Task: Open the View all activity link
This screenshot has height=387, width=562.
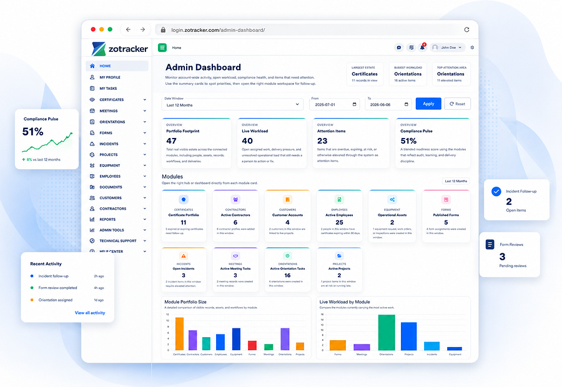Action: point(90,313)
